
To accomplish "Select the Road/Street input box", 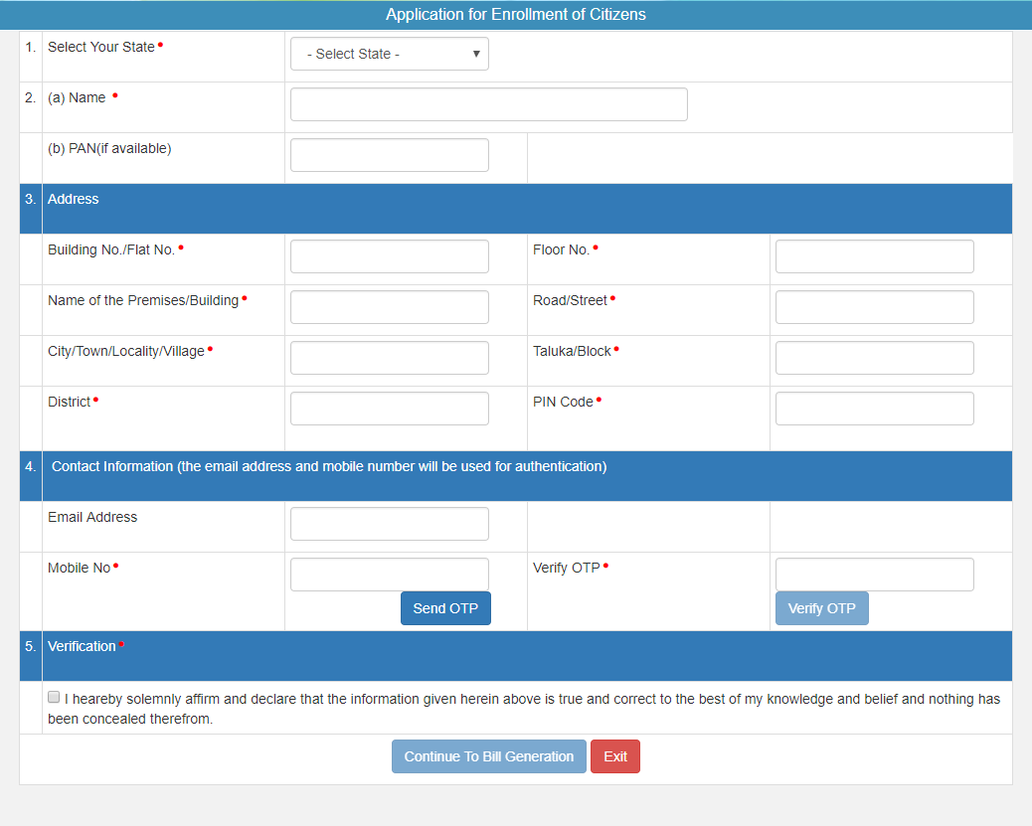I will (874, 306).
